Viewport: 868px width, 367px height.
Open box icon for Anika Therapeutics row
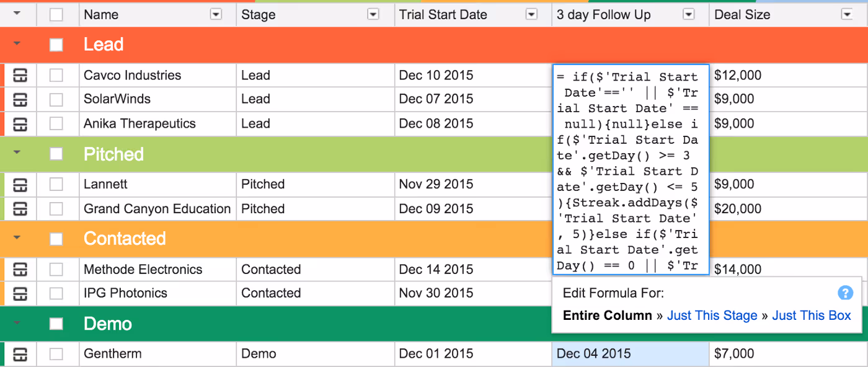(20, 123)
